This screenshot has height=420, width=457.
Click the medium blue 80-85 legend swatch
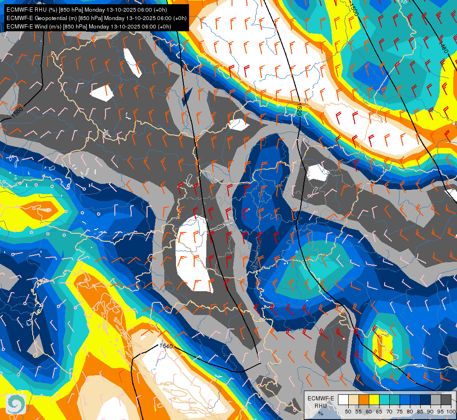(415, 399)
